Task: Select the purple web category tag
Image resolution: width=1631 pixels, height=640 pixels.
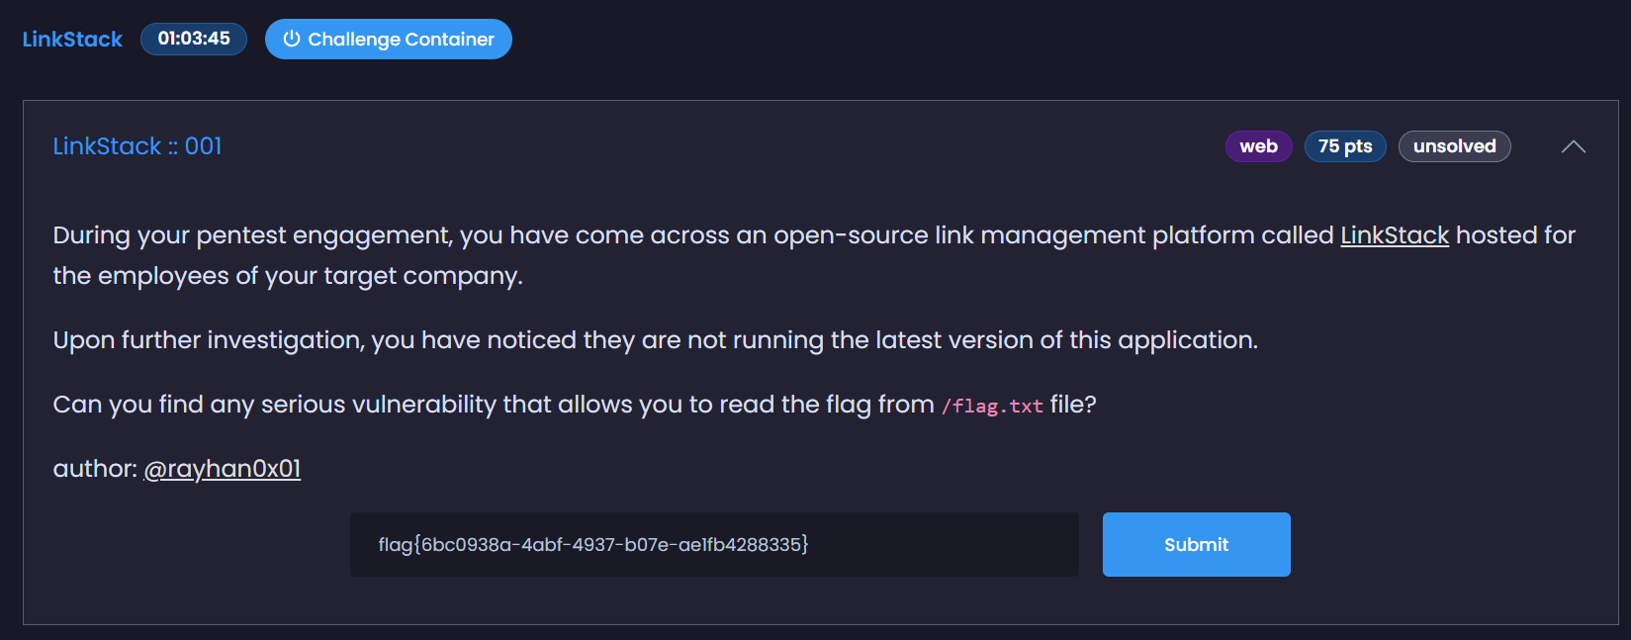Action: coord(1258,146)
